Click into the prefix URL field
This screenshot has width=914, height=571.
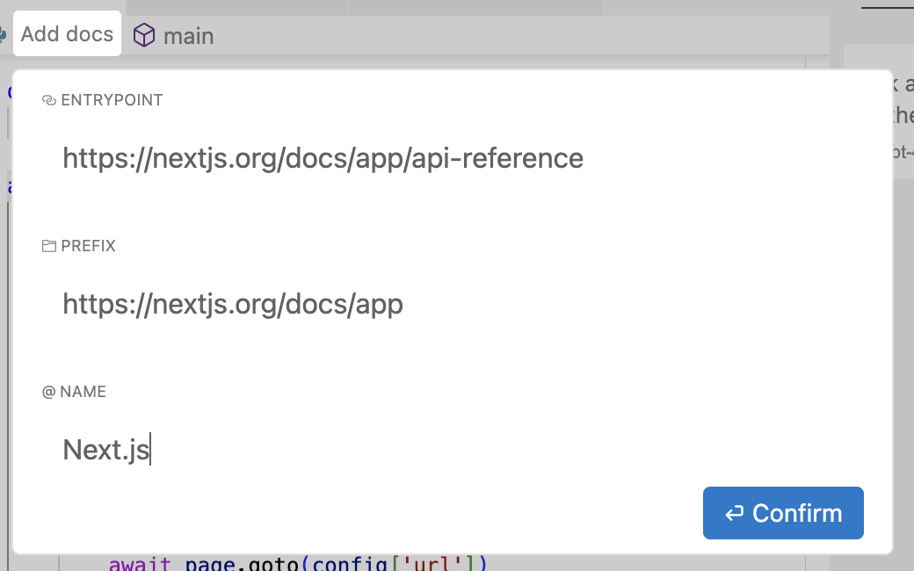233,304
